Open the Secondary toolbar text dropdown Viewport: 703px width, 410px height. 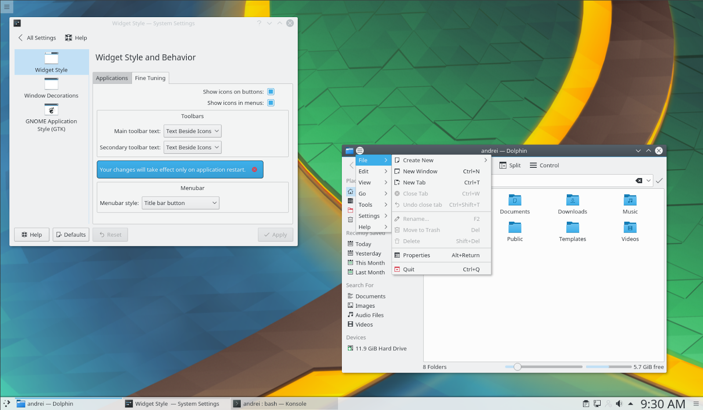[x=192, y=147]
